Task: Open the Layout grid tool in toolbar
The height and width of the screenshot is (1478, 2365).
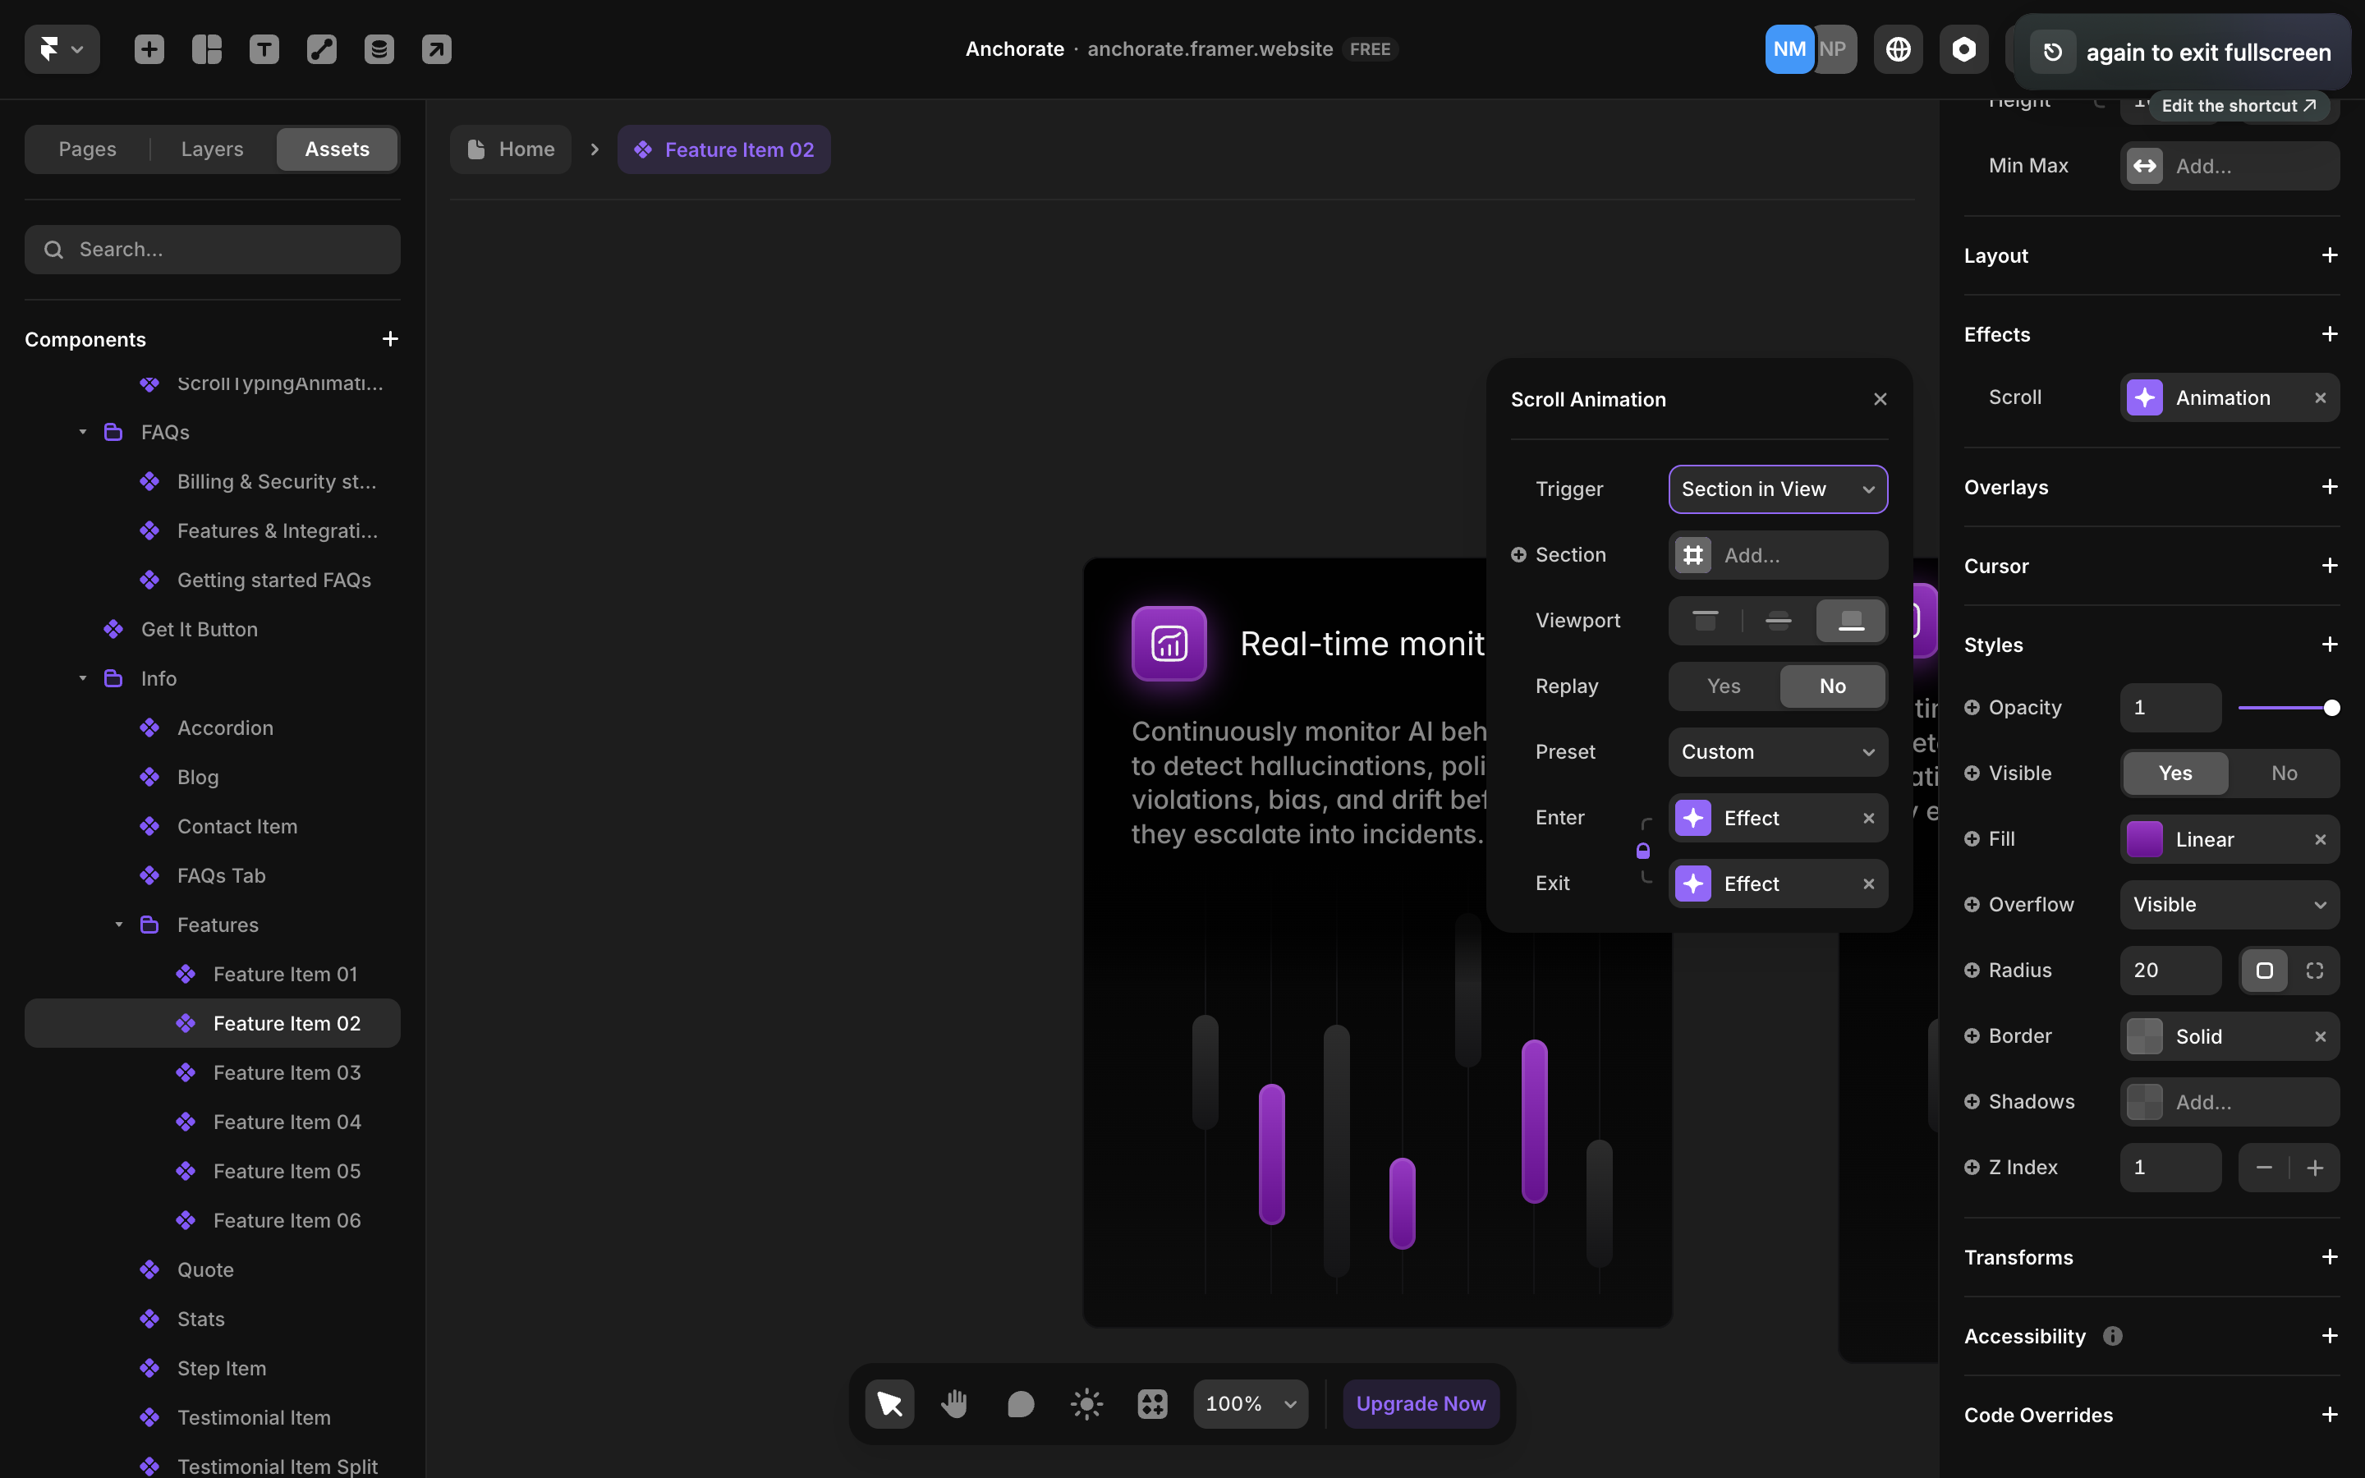Action: click(x=206, y=49)
